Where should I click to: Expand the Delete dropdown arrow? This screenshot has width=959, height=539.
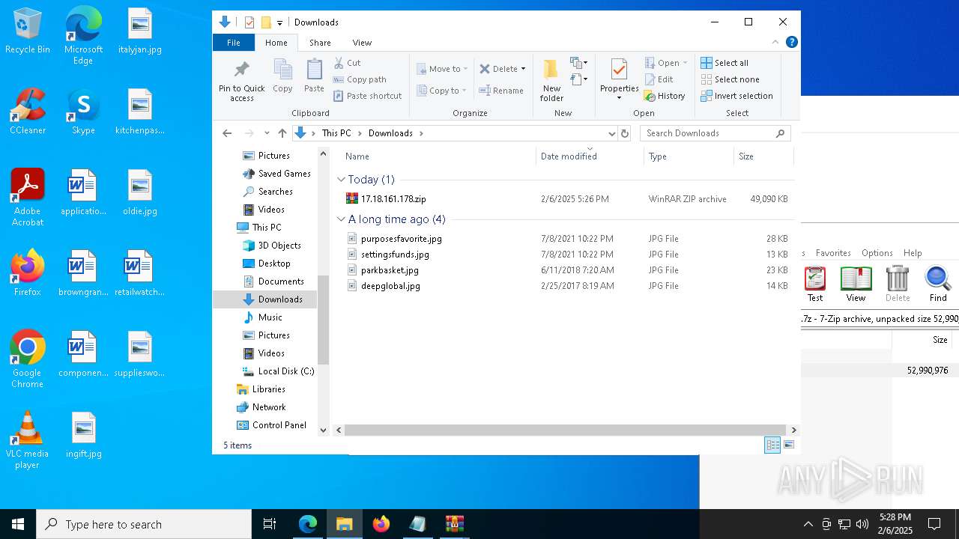(x=523, y=69)
